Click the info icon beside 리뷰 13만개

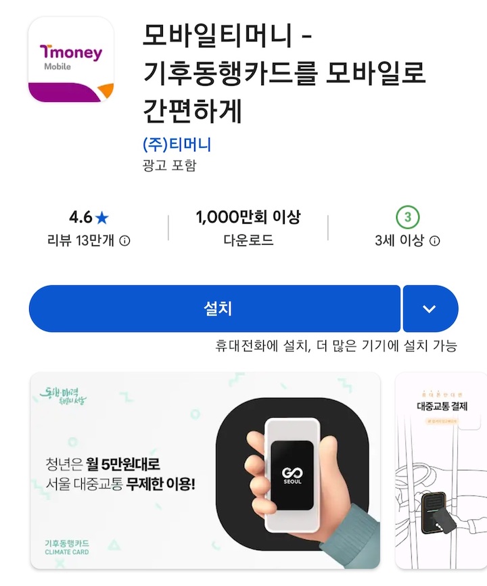point(124,241)
